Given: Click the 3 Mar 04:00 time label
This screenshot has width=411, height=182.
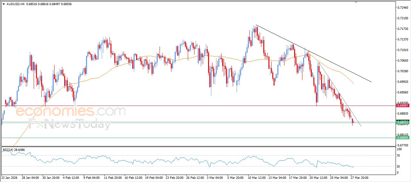Looking at the screenshot, I should coord(215,177).
